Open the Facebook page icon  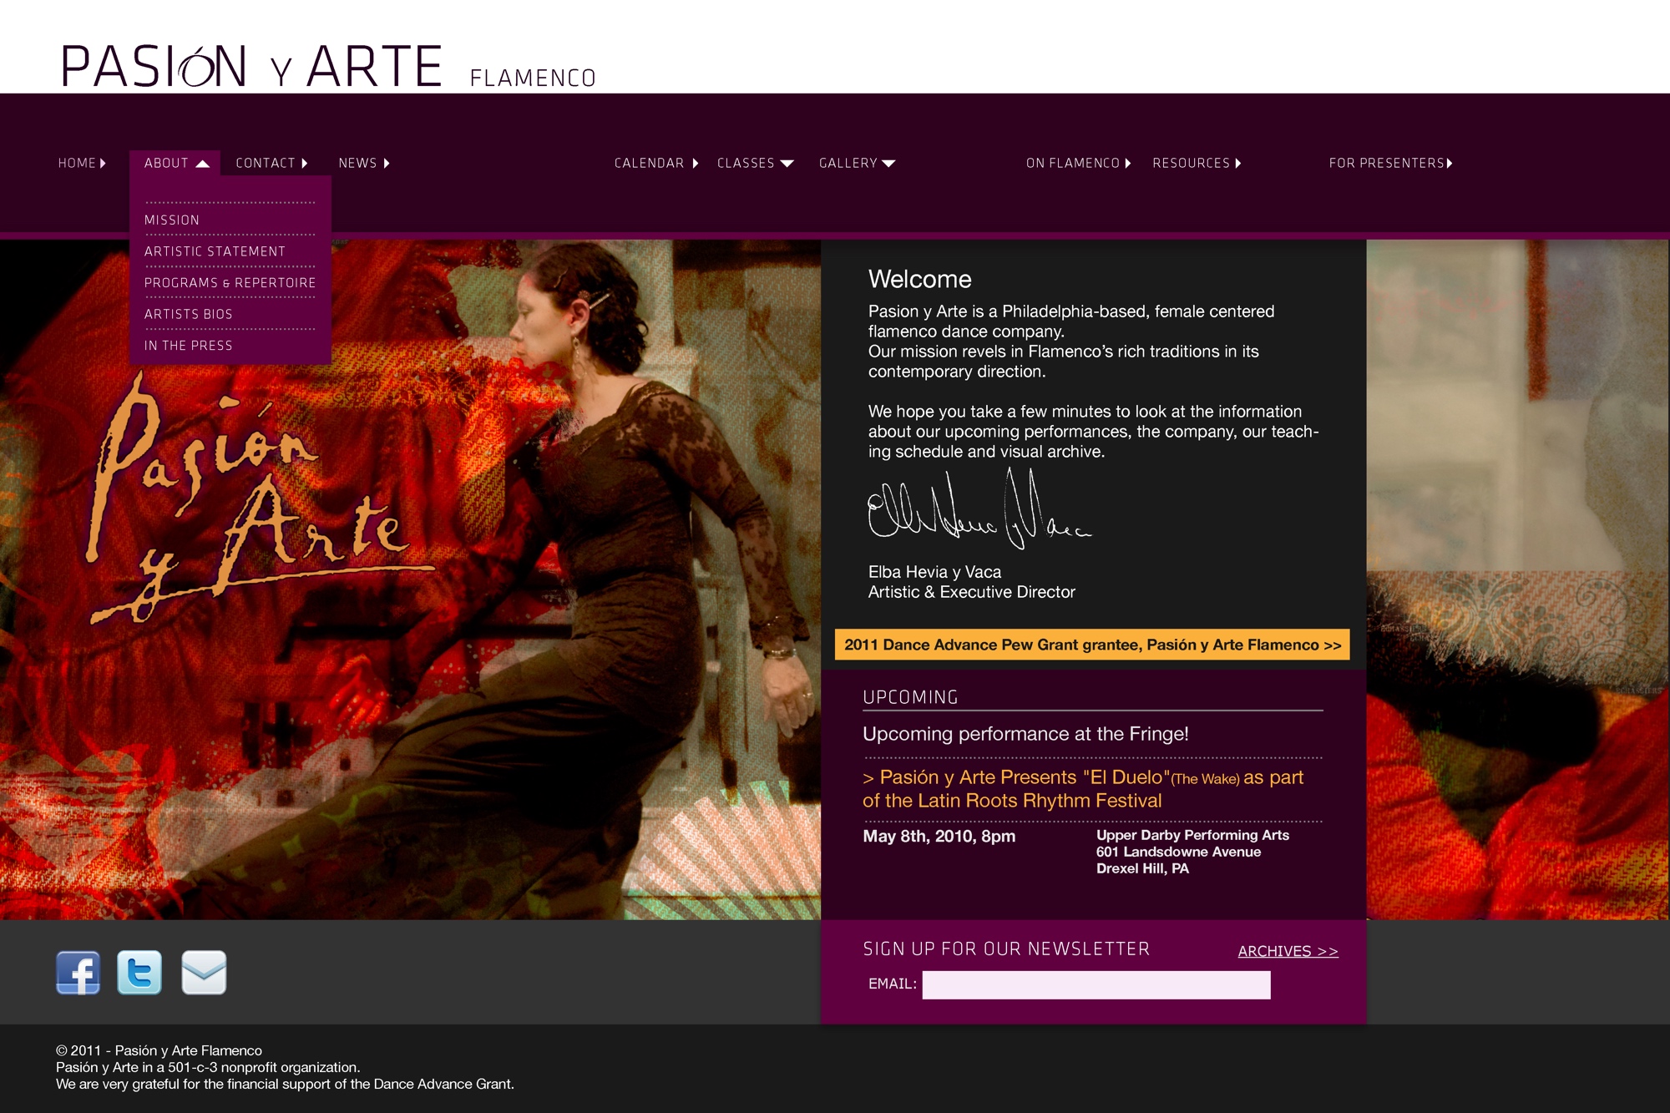click(78, 973)
